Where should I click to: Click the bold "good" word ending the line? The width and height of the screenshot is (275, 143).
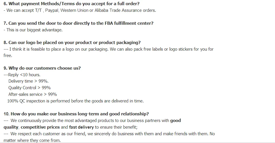click(x=175, y=121)
